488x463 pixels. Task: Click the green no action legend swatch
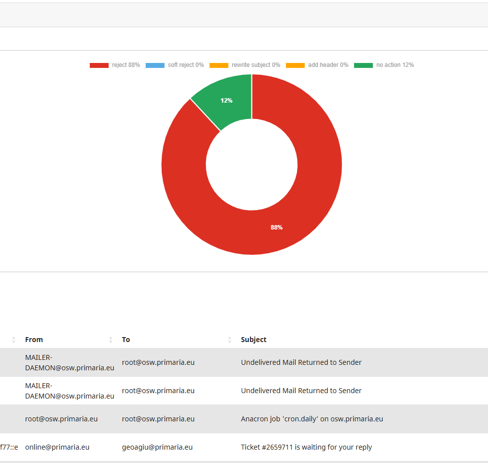tap(364, 65)
